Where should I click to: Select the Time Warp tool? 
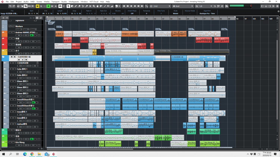(101, 6)
